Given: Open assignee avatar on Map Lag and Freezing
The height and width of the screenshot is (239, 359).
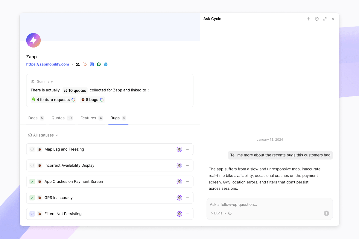Looking at the screenshot, I should [x=180, y=149].
